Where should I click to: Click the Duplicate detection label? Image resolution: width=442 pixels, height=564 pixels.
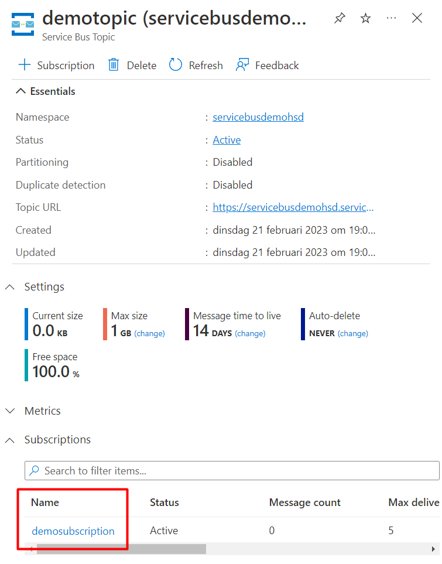tap(60, 185)
